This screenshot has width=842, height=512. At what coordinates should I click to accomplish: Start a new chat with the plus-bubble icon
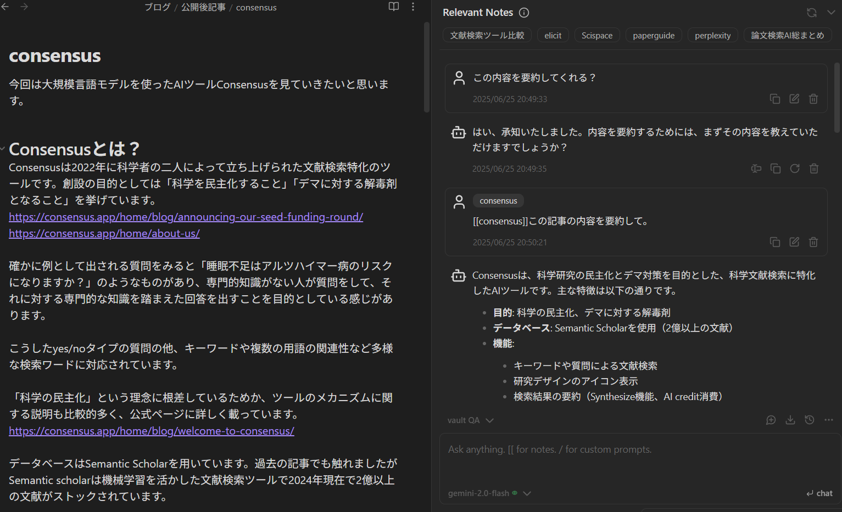[x=771, y=420]
